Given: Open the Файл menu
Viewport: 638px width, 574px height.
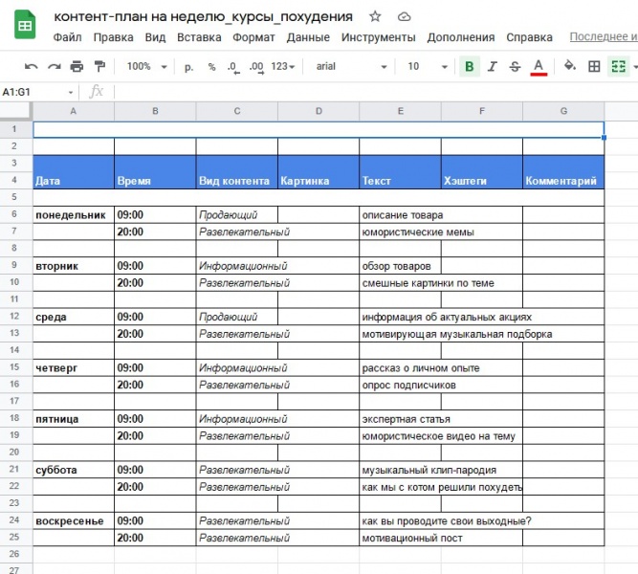Looking at the screenshot, I should (x=68, y=37).
